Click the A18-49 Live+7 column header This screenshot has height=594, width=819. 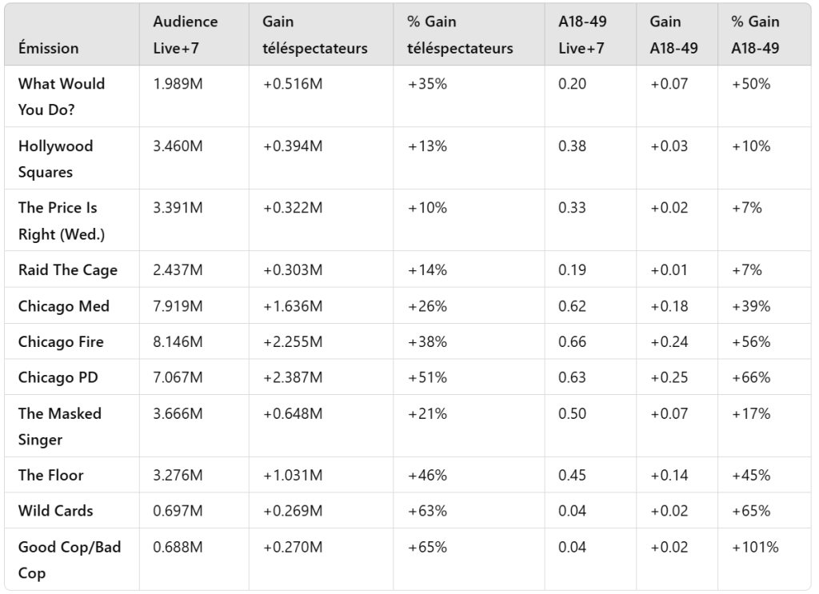click(x=581, y=35)
